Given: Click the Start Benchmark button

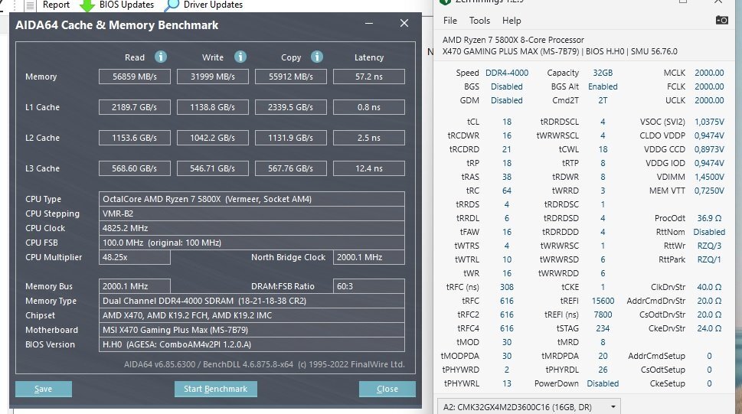Looking at the screenshot, I should coord(216,389).
